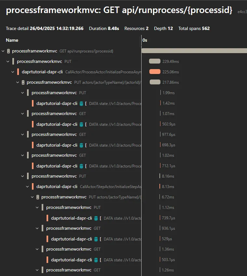Open the 225.06ms orange duration bar
This screenshot has width=247, height=276.
point(155,72)
